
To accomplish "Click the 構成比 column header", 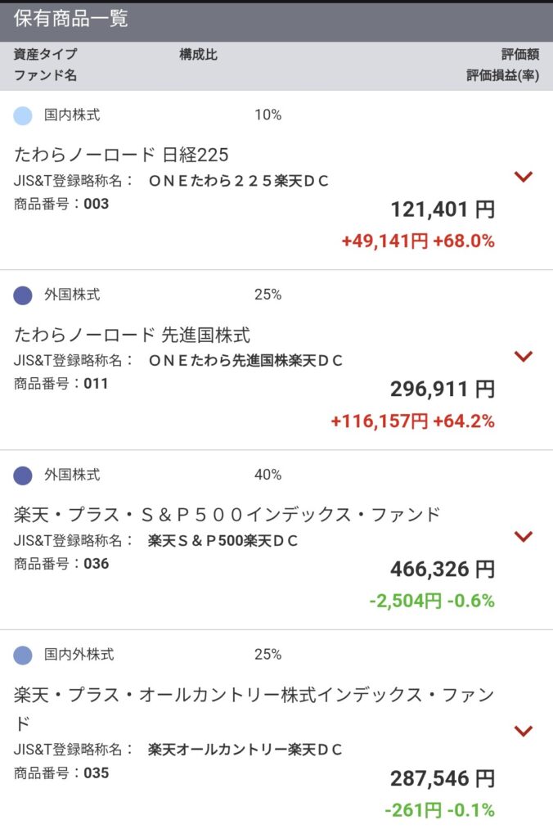I will pyautogui.click(x=198, y=55).
